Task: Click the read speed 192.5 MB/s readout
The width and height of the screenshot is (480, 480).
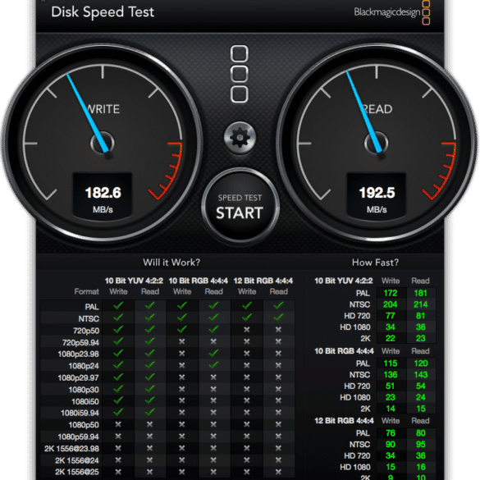Action: [x=377, y=196]
